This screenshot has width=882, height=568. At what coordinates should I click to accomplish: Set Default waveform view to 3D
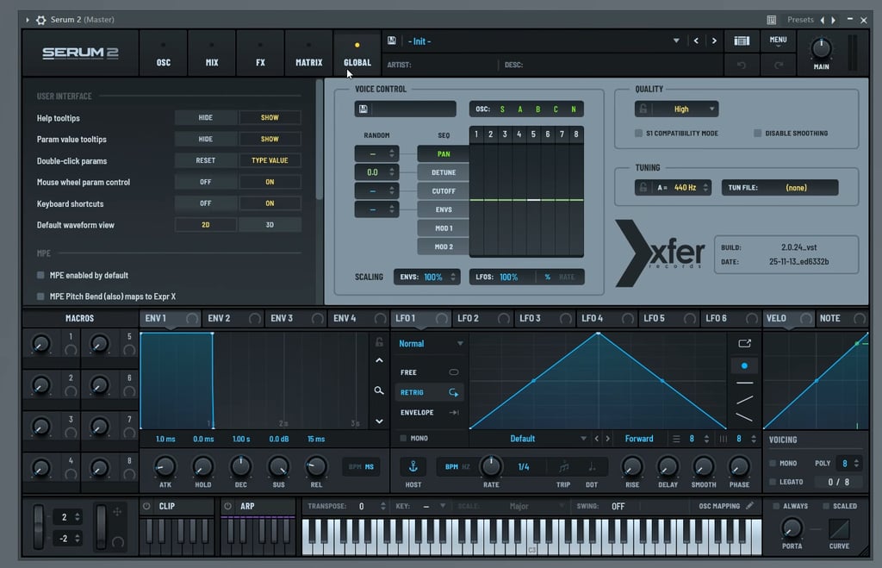270,225
